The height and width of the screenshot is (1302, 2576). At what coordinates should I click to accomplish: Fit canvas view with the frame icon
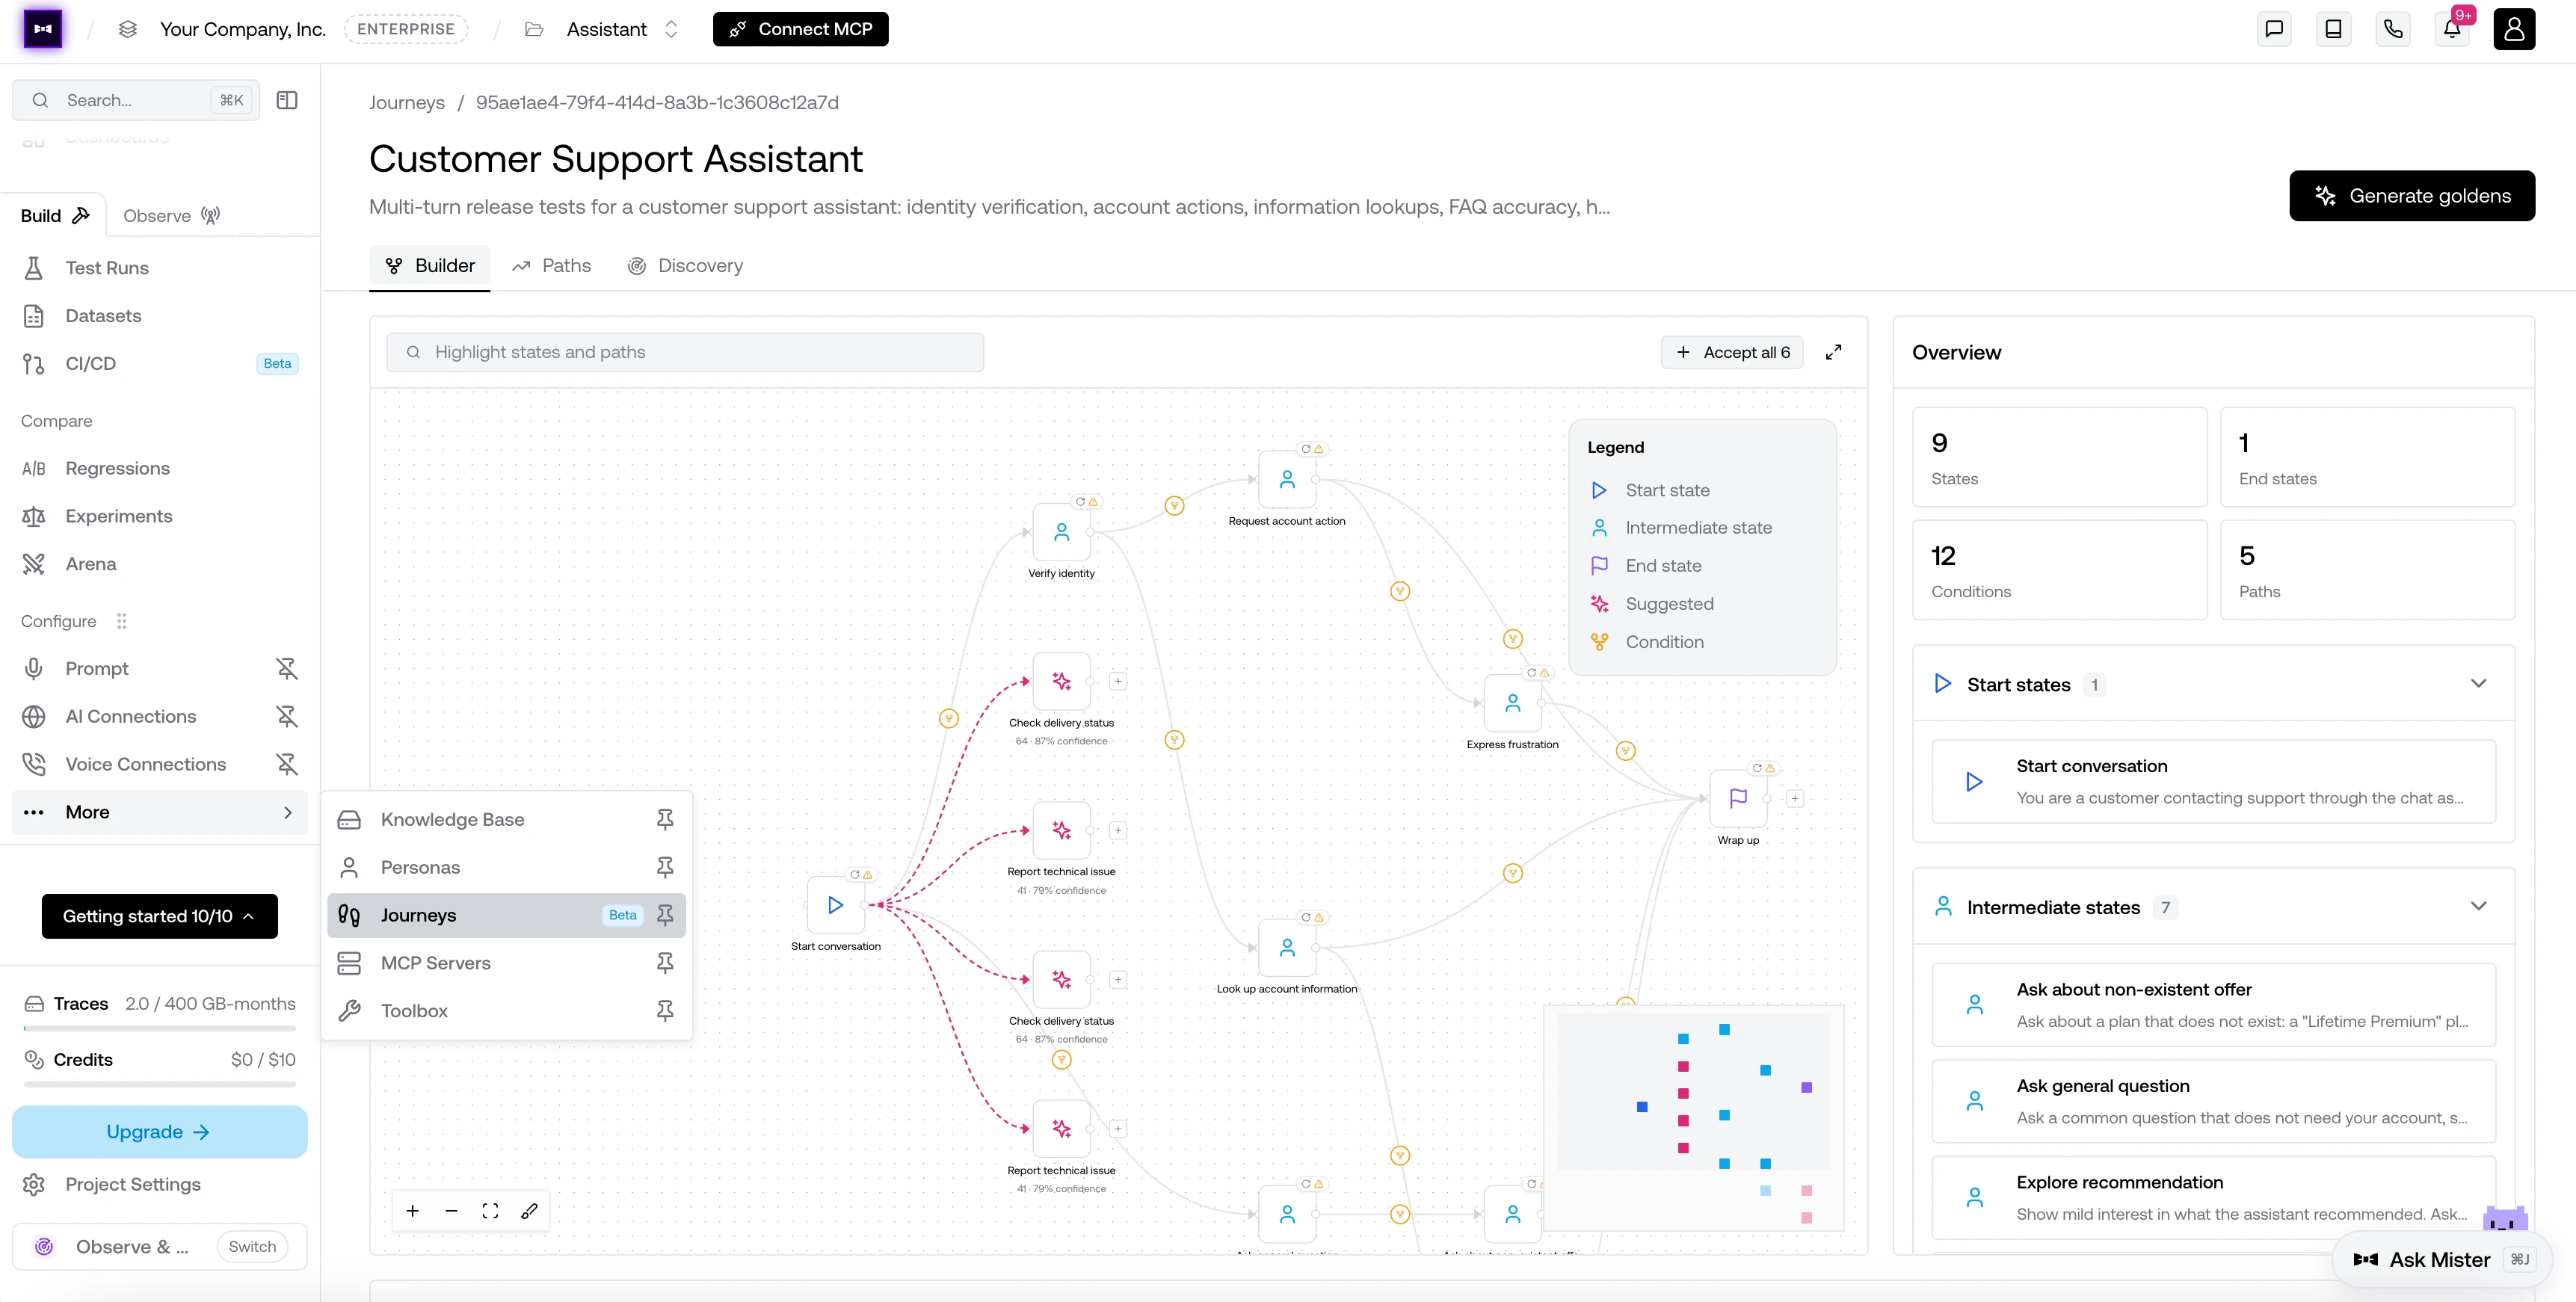point(490,1211)
